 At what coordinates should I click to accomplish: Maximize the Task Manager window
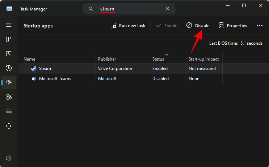(244, 6)
